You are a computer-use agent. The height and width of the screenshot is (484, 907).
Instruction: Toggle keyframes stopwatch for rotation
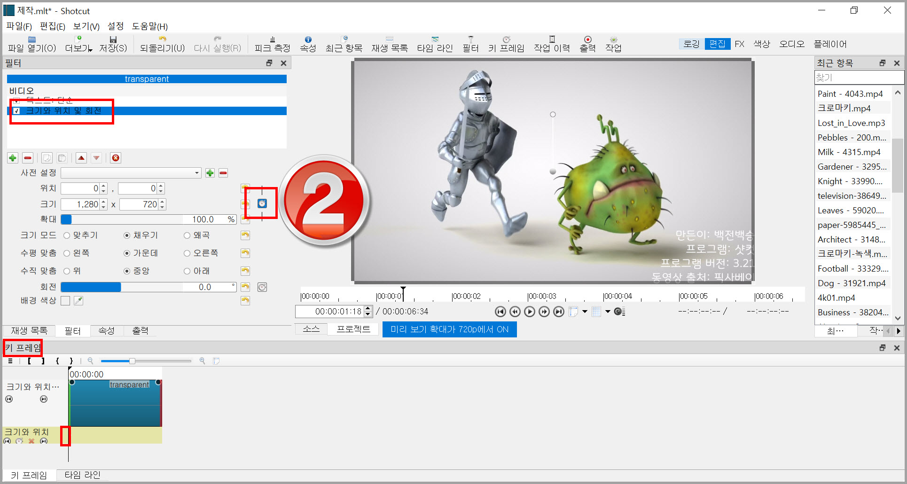tap(262, 287)
